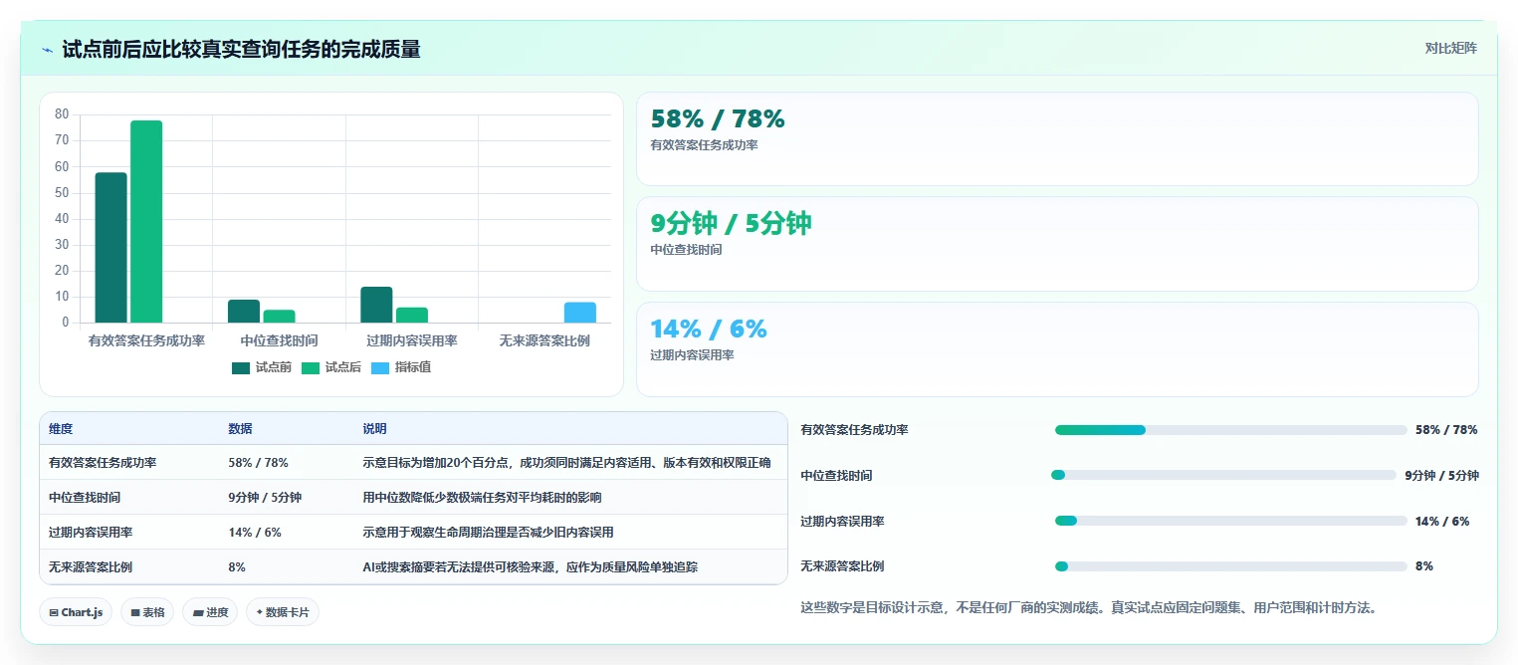1518x665 pixels.
Task: Click the 对比矩阵 label in the header
Action: pos(1450,49)
